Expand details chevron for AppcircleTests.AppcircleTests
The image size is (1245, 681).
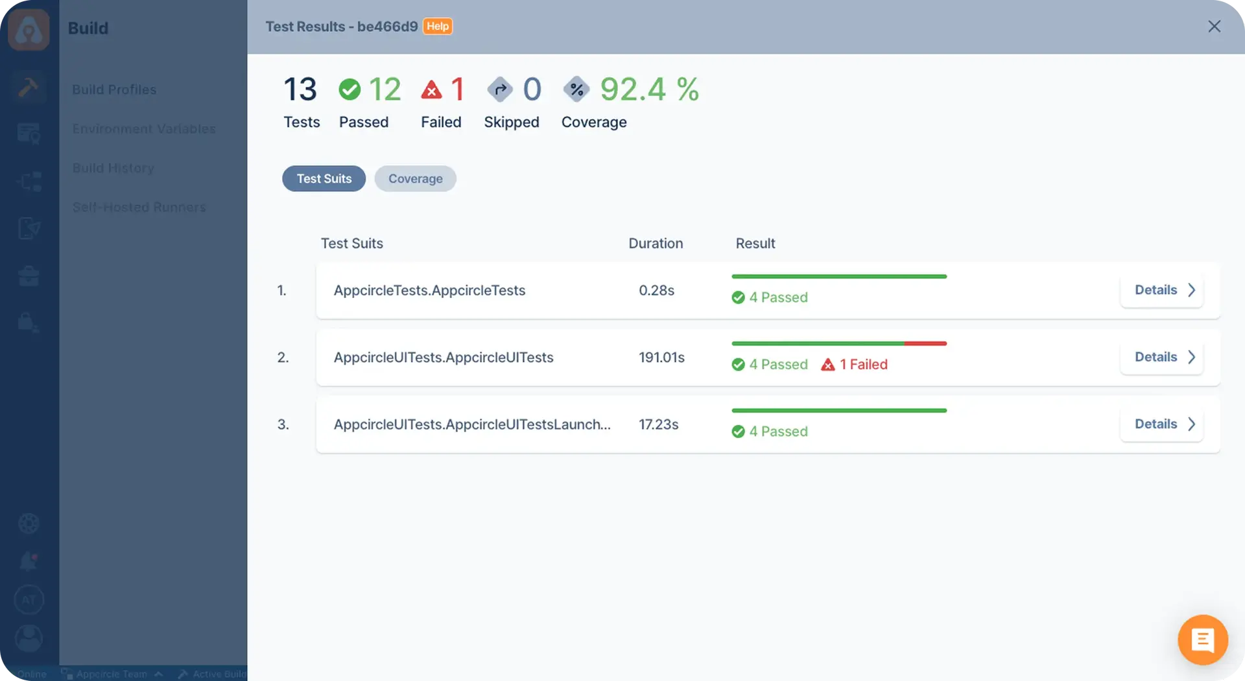click(x=1191, y=290)
